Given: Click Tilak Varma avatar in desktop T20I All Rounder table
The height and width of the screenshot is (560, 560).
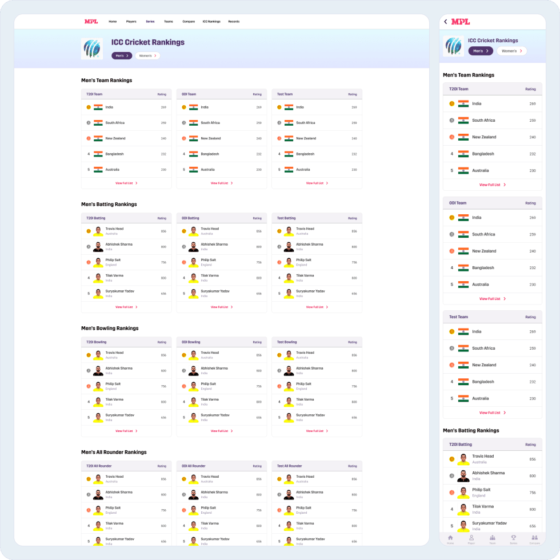Looking at the screenshot, I should pyautogui.click(x=98, y=526).
